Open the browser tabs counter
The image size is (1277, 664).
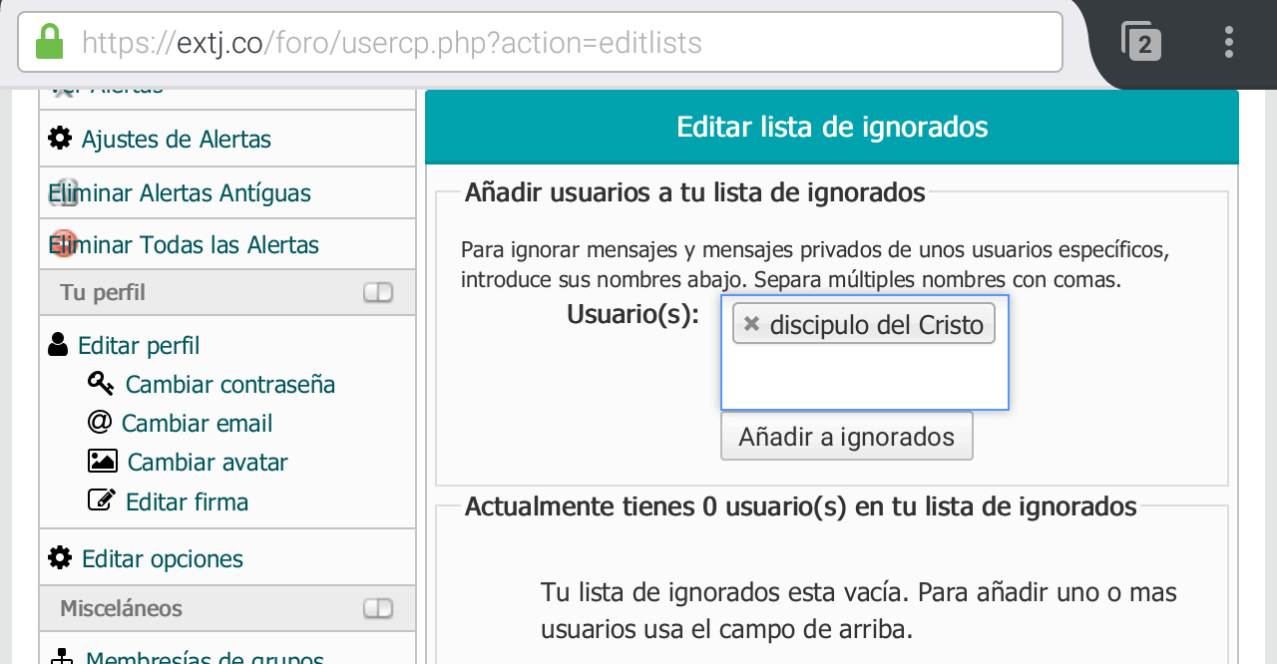point(1141,43)
